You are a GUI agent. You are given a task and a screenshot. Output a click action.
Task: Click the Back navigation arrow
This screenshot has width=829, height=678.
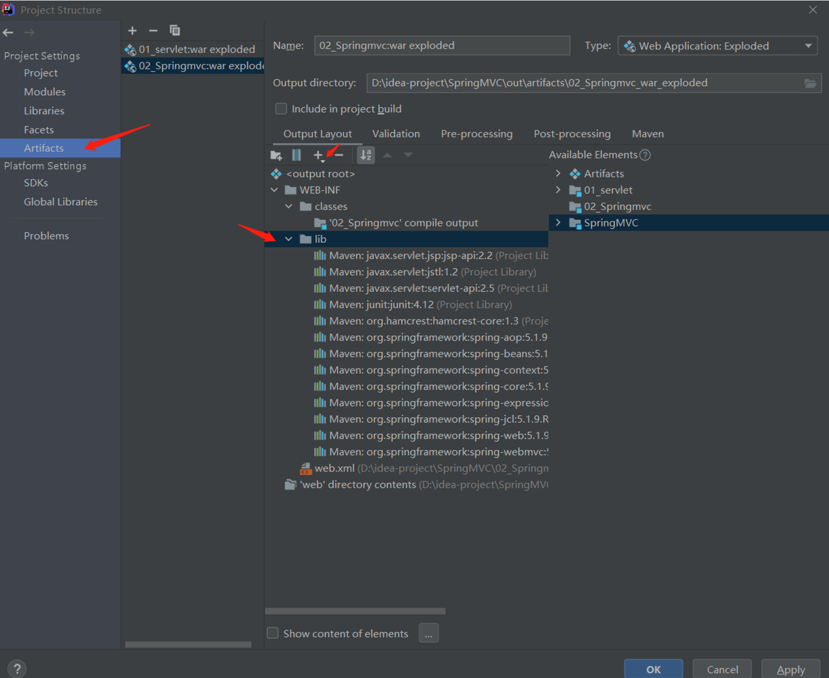click(x=8, y=33)
